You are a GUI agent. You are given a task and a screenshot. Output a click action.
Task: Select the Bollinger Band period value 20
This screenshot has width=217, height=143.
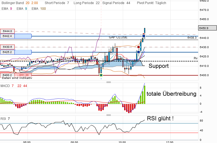click(x=27, y=3)
